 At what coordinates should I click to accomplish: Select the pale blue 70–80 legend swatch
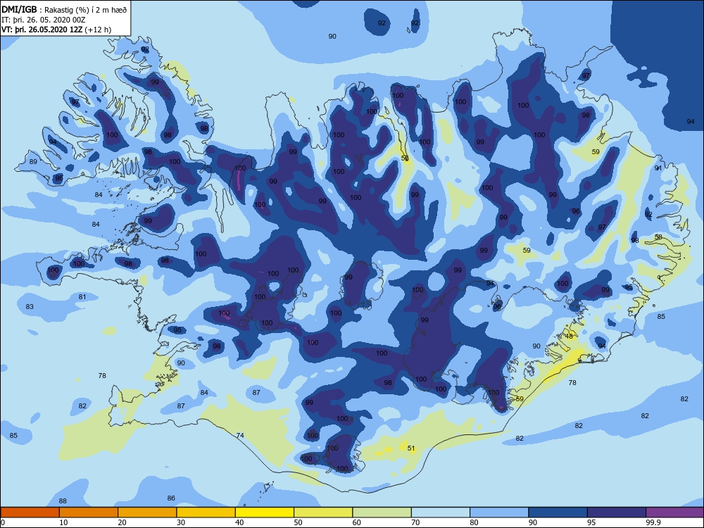441,513
